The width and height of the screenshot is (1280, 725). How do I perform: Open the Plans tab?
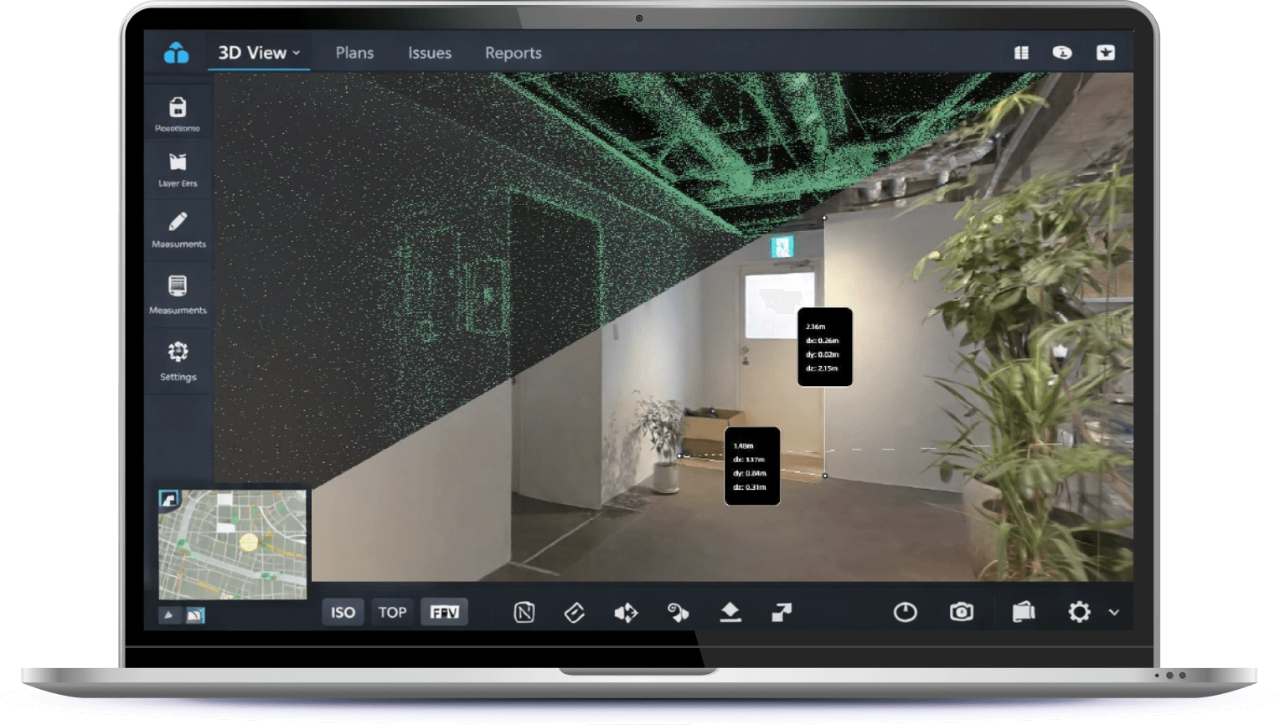354,53
